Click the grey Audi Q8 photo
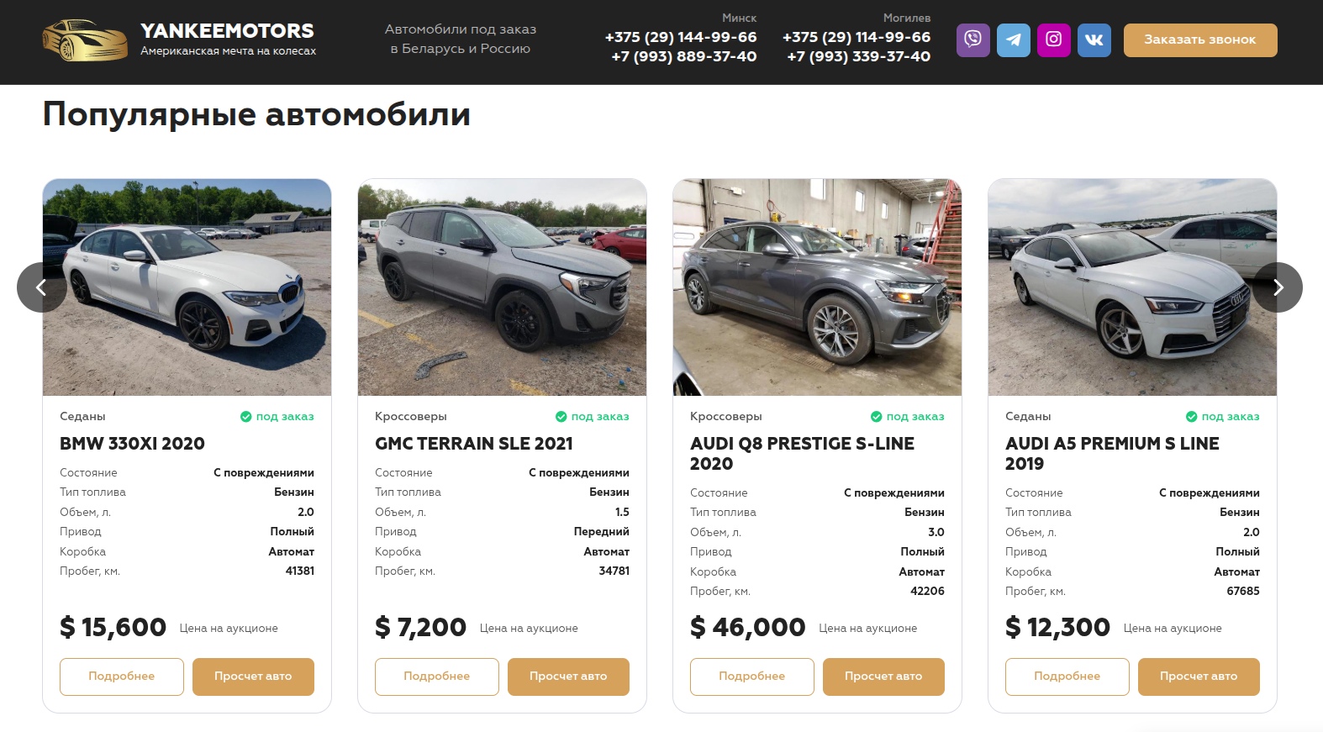 pos(817,287)
